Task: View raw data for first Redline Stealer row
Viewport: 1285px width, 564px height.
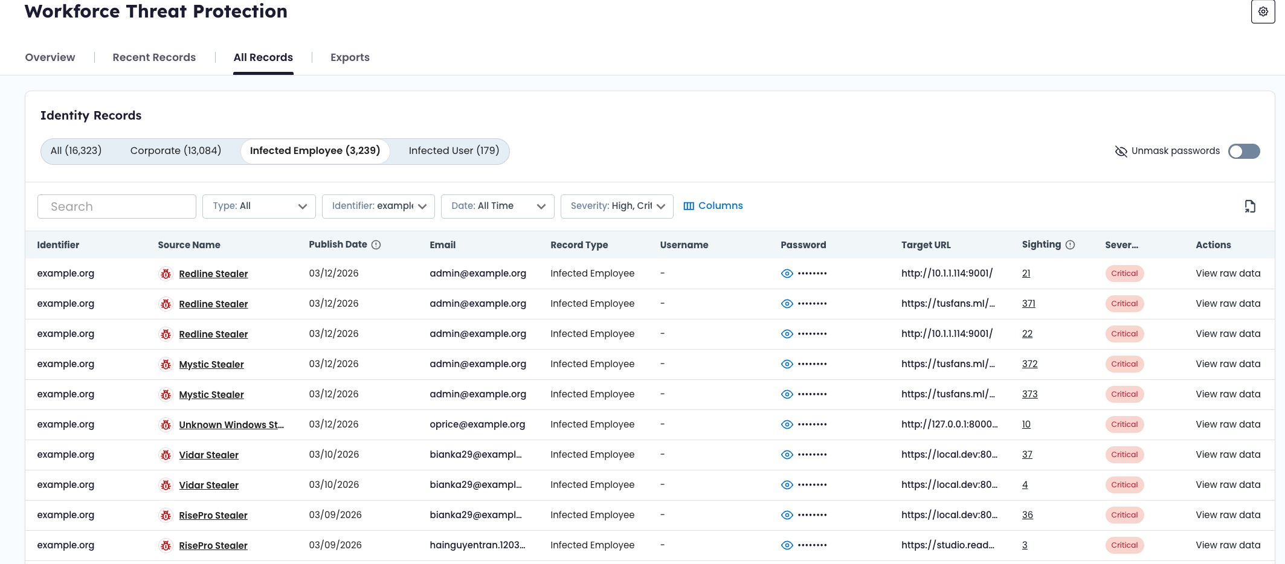Action: click(1228, 274)
